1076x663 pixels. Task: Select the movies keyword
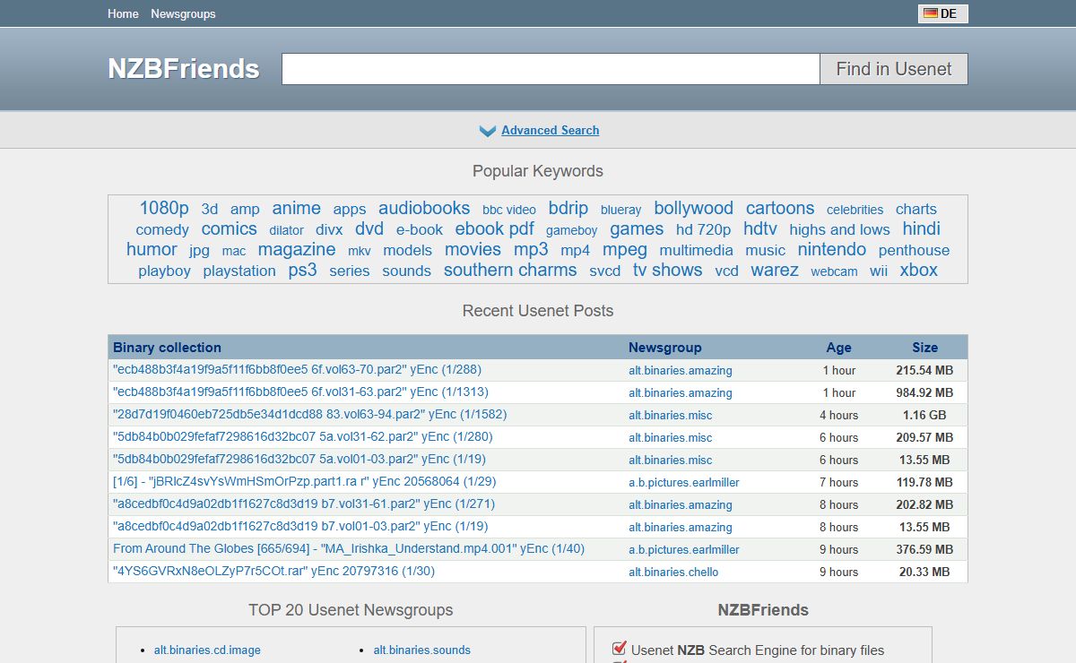click(x=473, y=249)
